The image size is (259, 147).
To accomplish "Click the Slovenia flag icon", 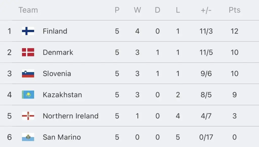I will click(28, 73).
